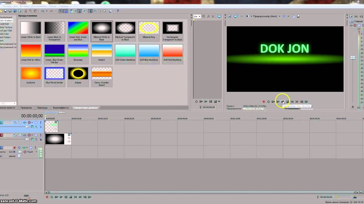Viewport: 364px width, 204px height.
Task: Open event pan/crop on the Elliptical clip
Action: pyautogui.click(x=69, y=138)
